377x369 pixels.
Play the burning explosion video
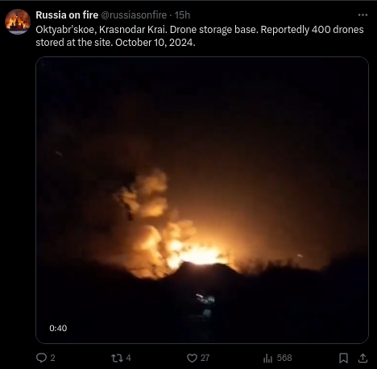coord(202,200)
